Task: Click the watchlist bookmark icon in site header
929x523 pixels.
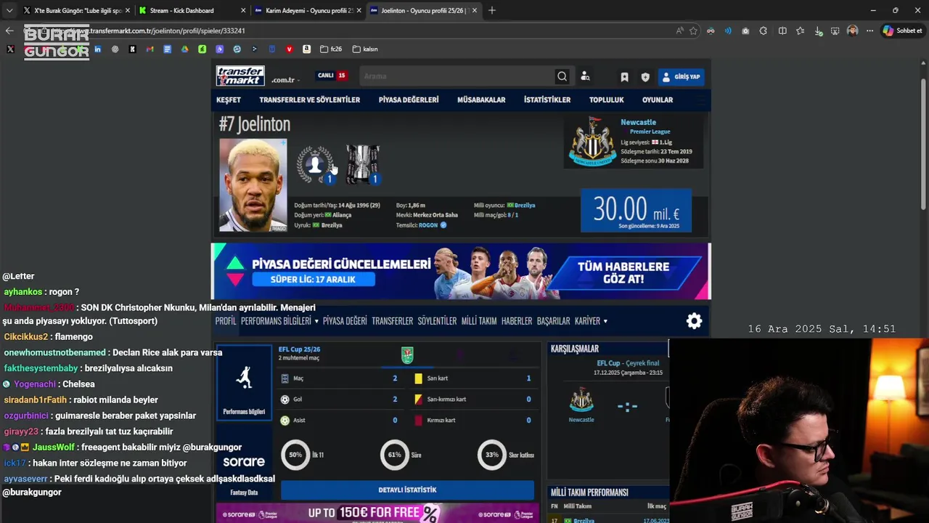Action: point(624,77)
